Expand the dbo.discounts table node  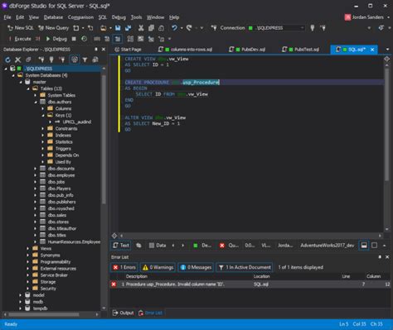pyautogui.click(x=35, y=169)
